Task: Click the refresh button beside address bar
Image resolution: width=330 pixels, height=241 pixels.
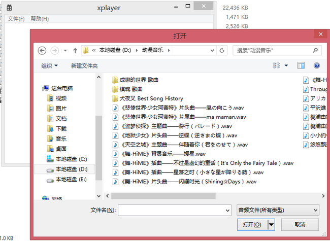Action: (222, 50)
